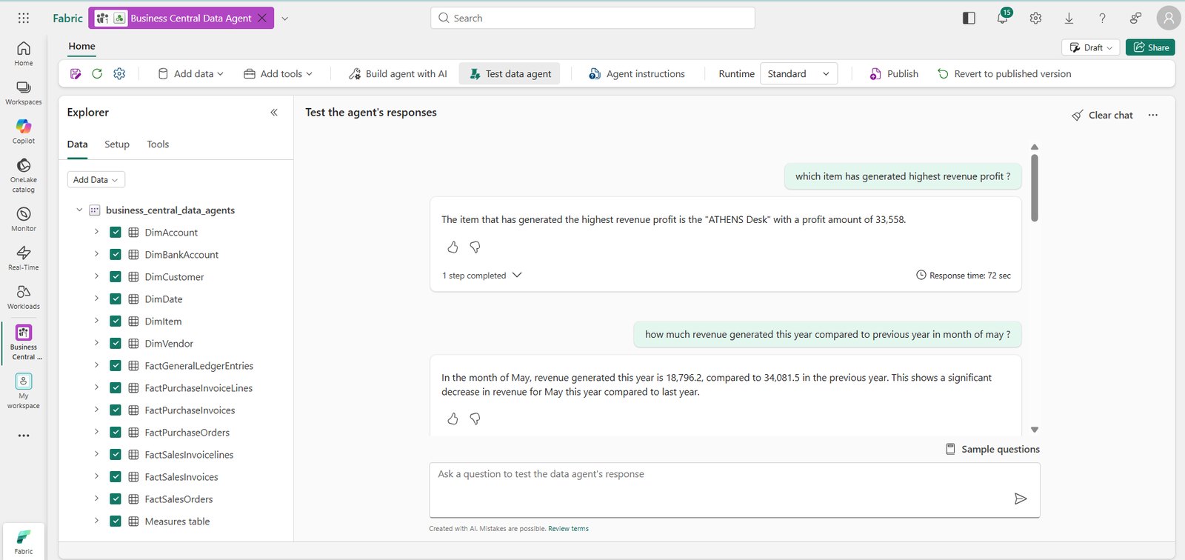Open the Add tools dropdown

pyautogui.click(x=278, y=73)
